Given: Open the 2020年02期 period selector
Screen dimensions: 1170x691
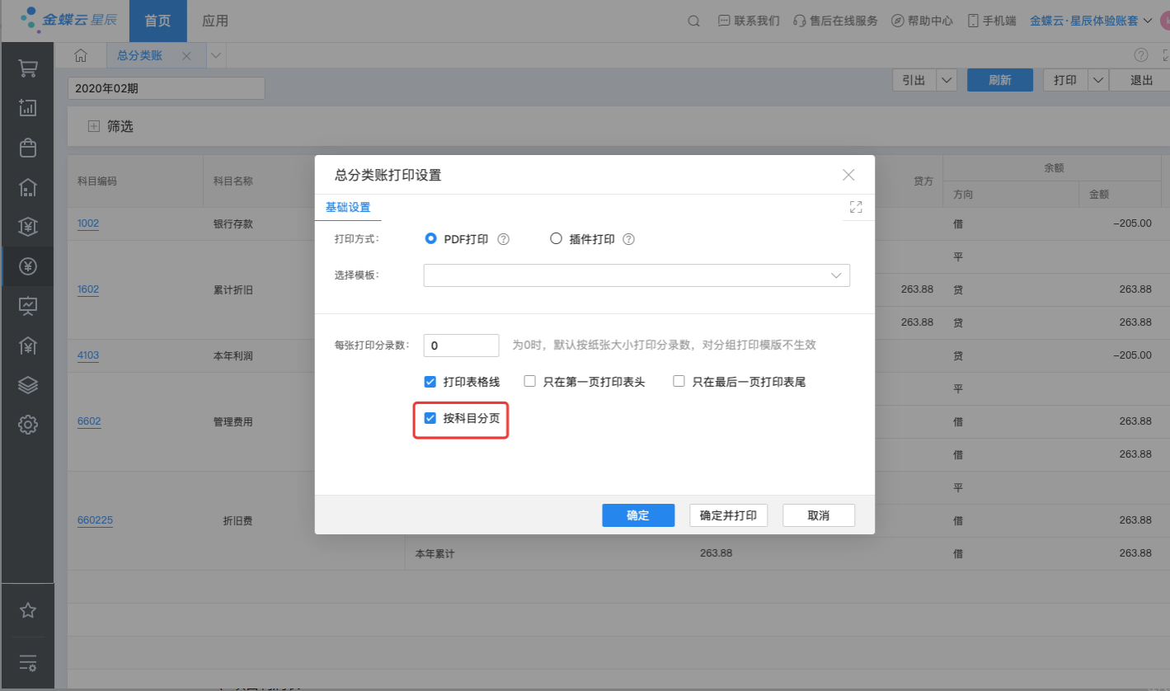Looking at the screenshot, I should point(167,88).
